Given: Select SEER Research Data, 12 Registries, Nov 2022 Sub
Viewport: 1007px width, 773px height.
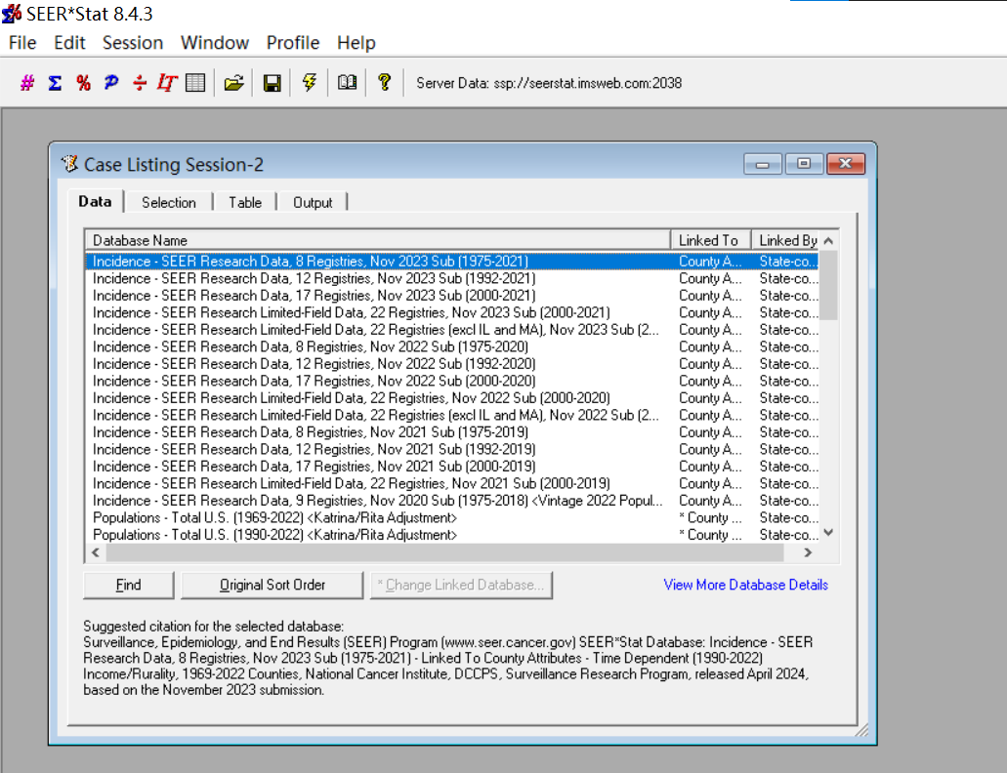Looking at the screenshot, I should (452, 364).
